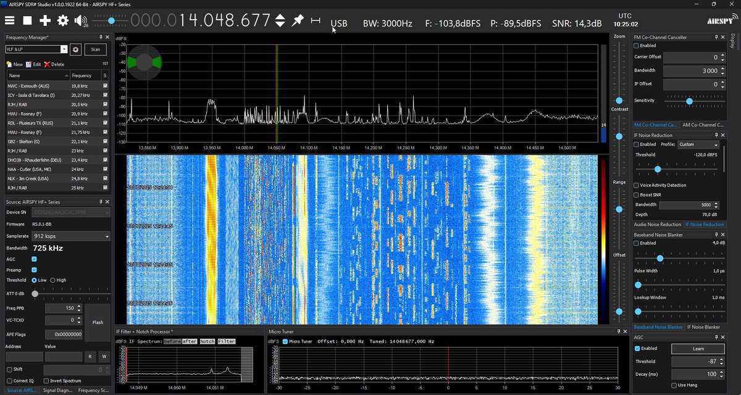
Task: Pin the Baseband Noise Blanker panel
Action: [716, 235]
